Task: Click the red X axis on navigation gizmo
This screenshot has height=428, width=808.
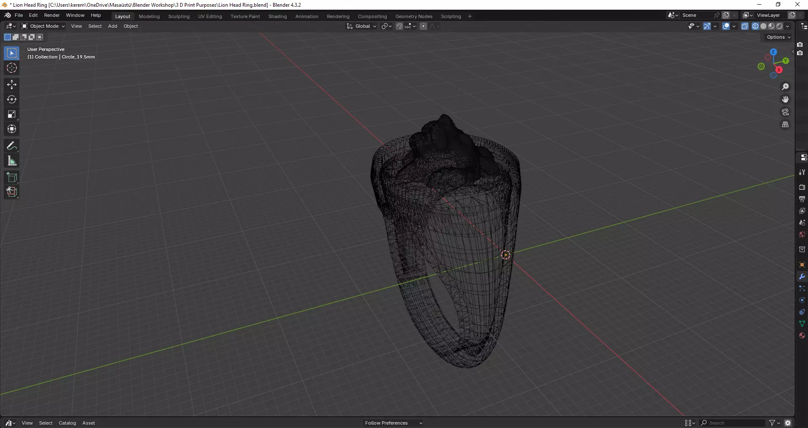Action: pos(779,70)
